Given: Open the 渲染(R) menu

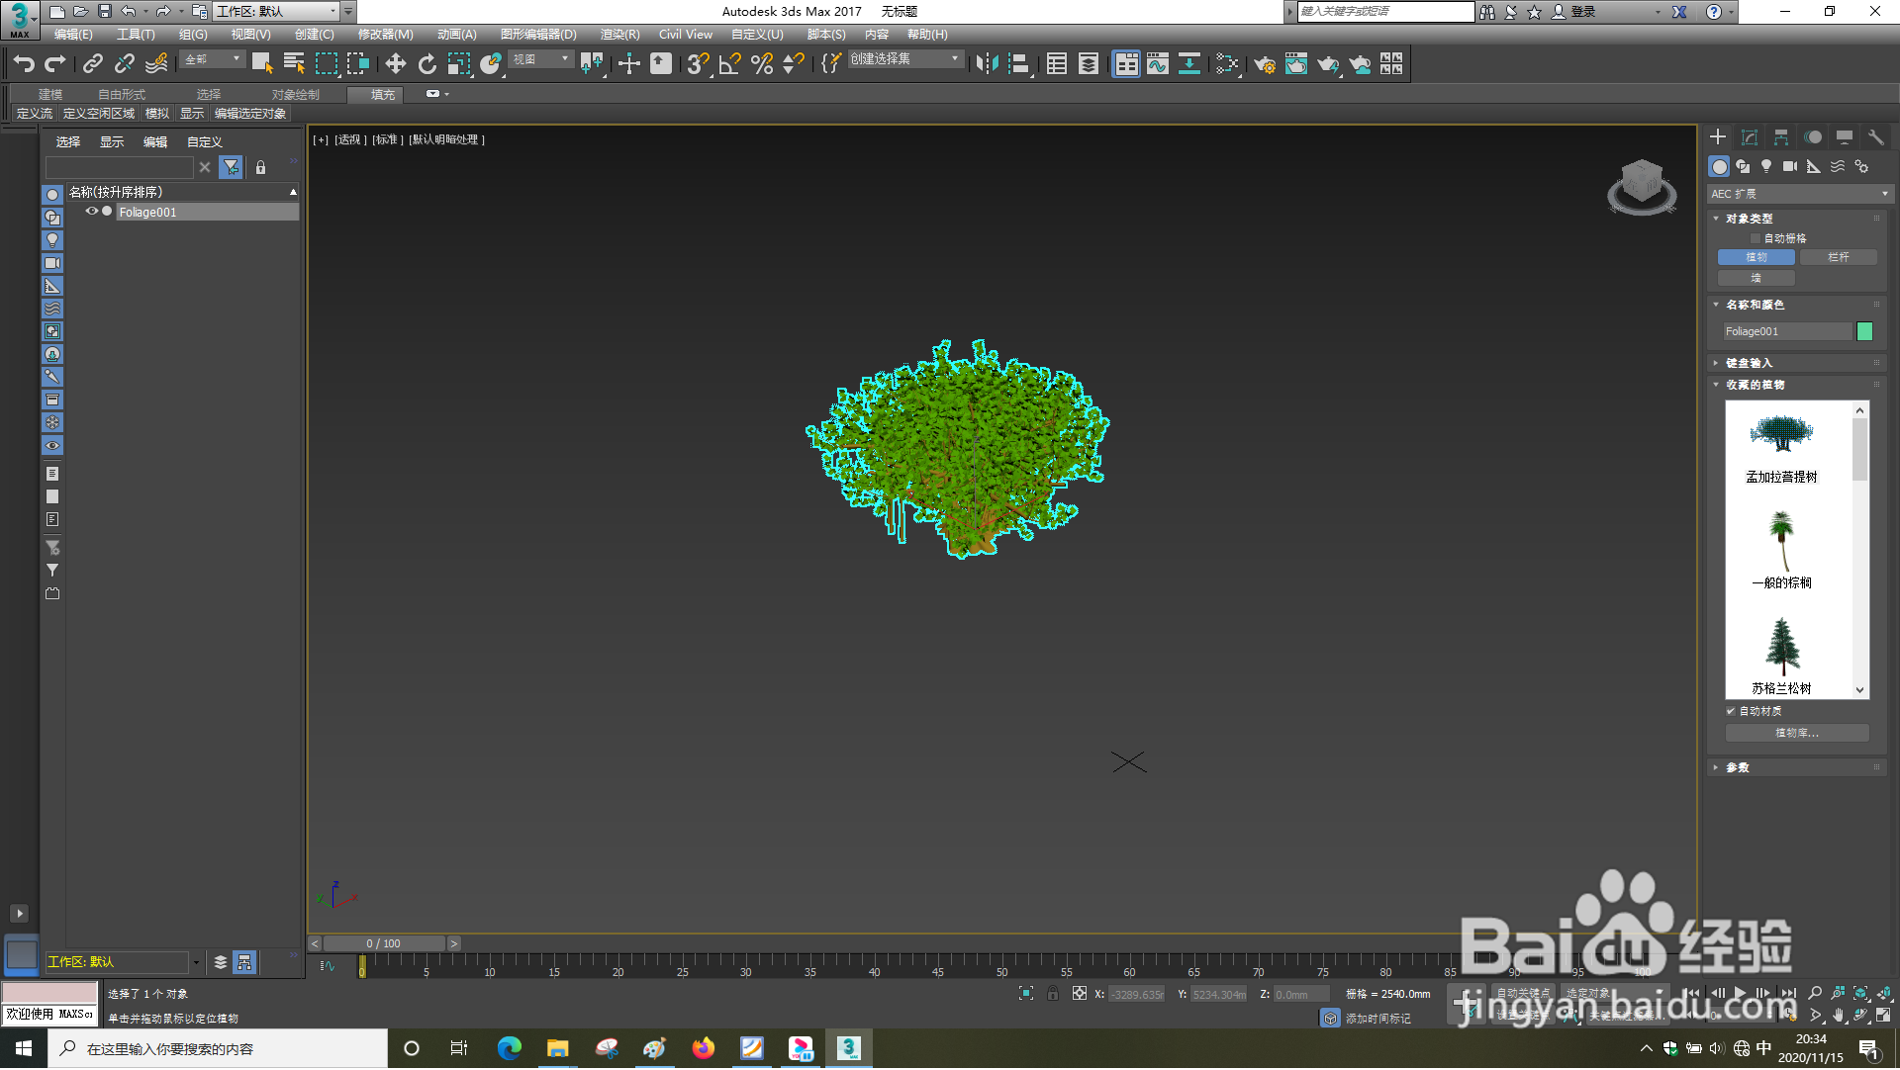Looking at the screenshot, I should (619, 35).
